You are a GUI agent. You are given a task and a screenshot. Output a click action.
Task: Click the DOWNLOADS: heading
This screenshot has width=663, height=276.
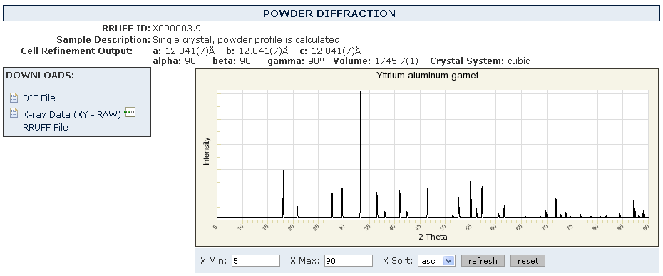pos(40,76)
